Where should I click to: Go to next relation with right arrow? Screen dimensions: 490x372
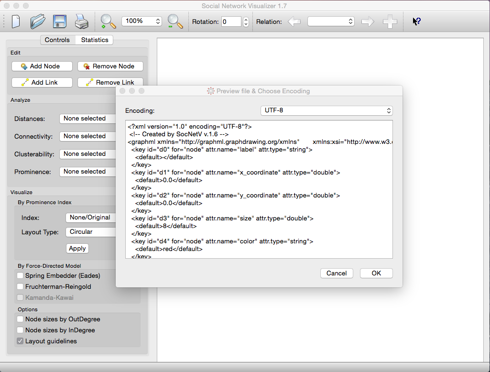368,22
